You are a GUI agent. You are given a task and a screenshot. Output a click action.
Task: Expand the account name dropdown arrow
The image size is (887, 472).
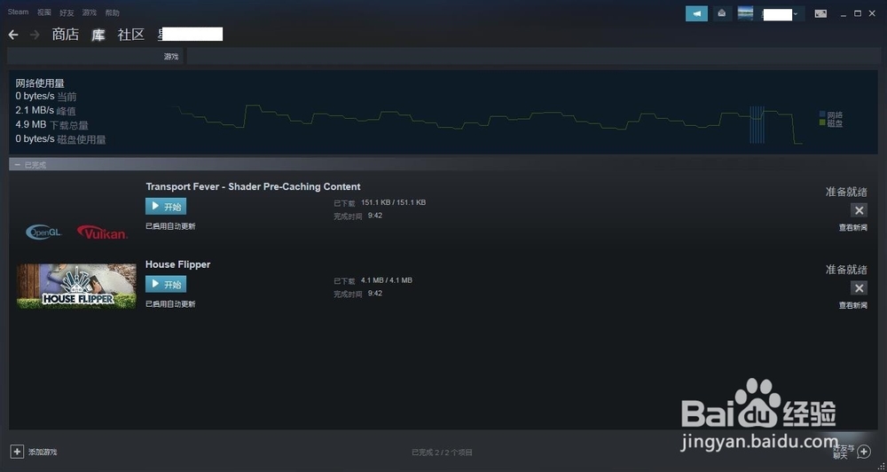[x=796, y=14]
